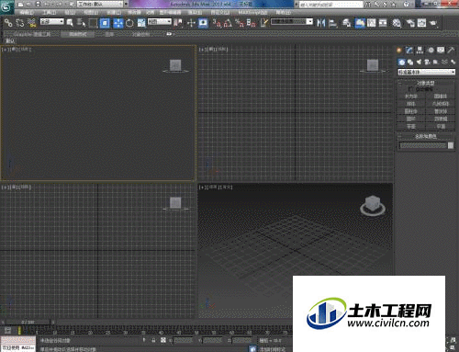This screenshot has width=459, height=352.
Task: Switch to the Modify command panel
Action: (x=409, y=50)
